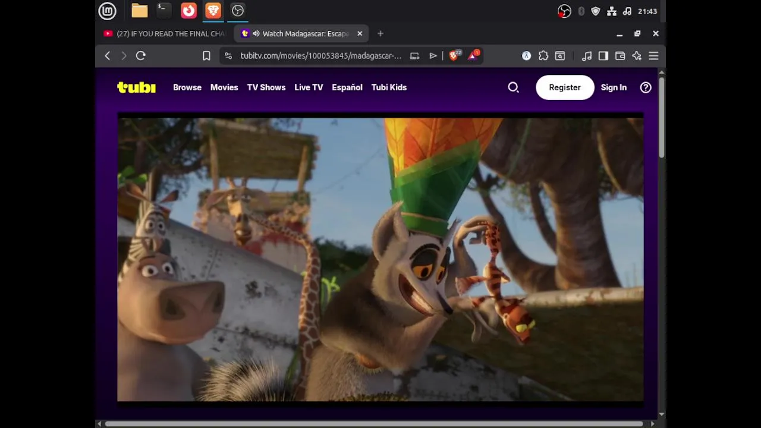
Task: Click the tubitv.com URL field
Action: tap(320, 56)
